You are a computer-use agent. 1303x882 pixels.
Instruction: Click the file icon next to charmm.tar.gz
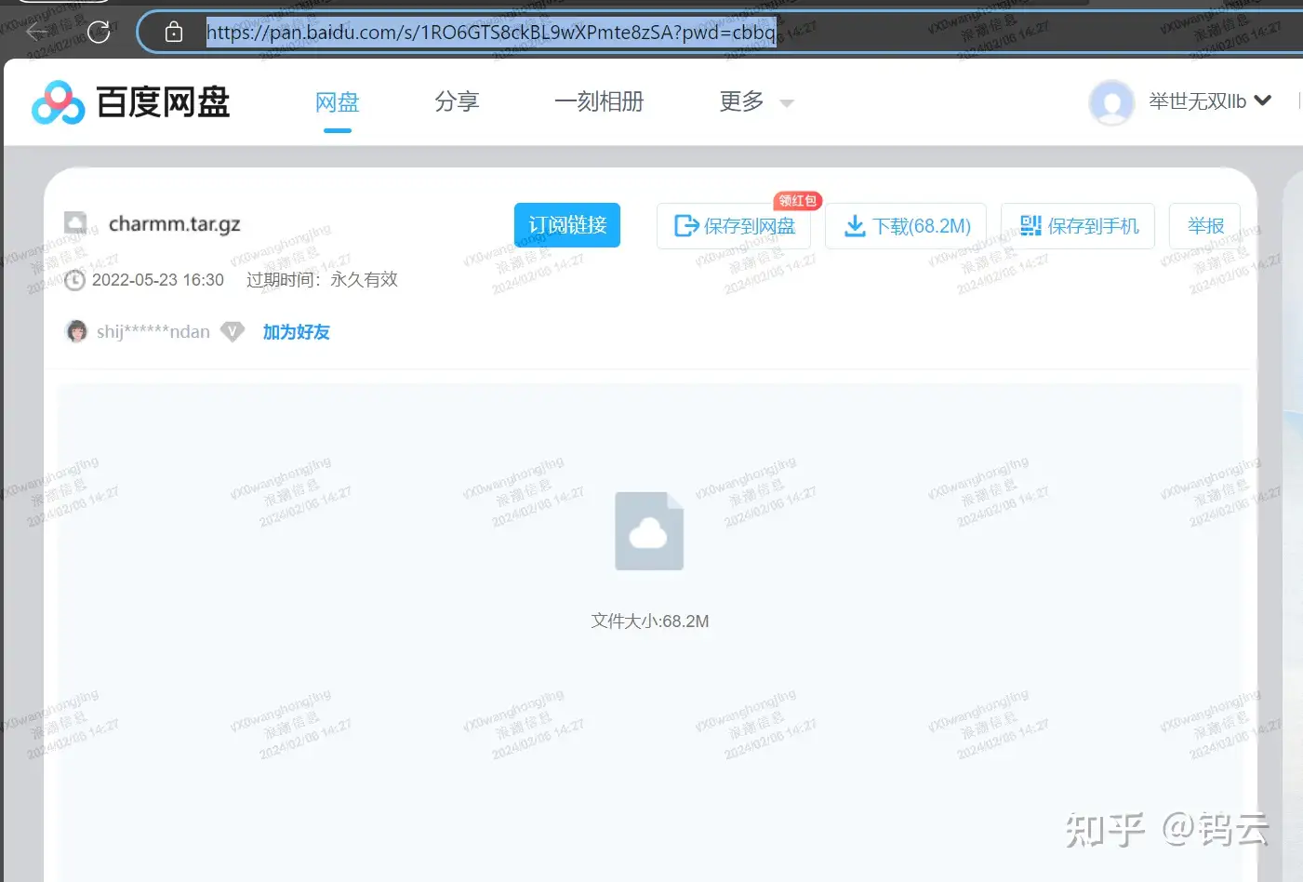click(76, 221)
